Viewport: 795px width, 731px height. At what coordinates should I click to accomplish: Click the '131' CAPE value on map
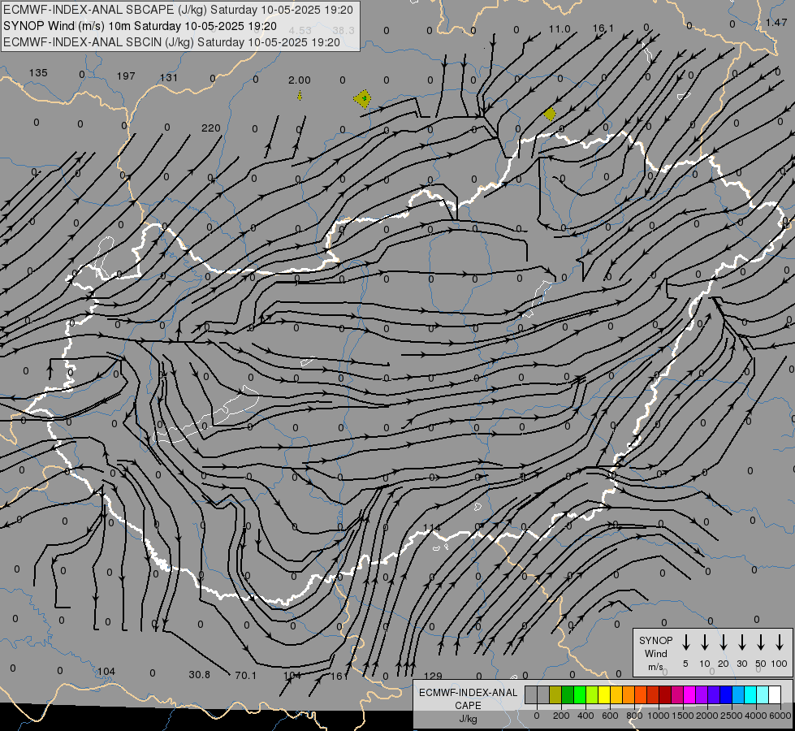point(169,78)
